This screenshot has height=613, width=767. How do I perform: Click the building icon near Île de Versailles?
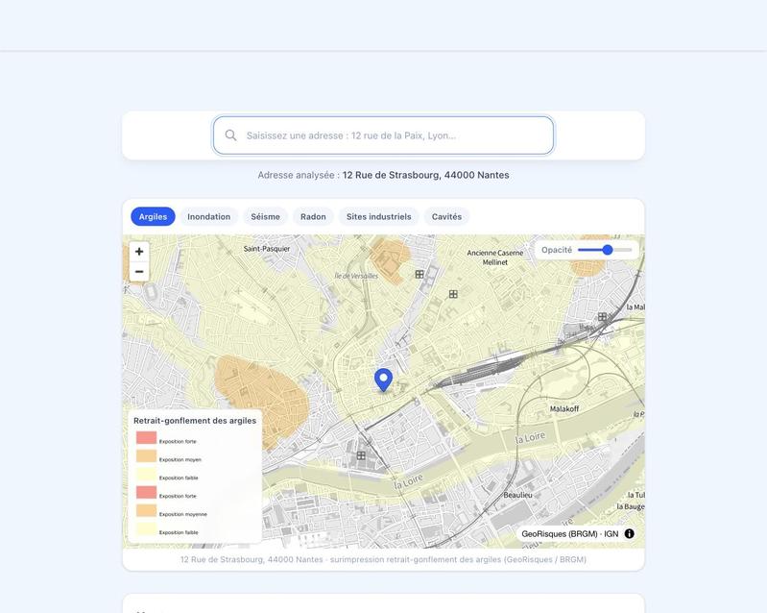point(419,274)
